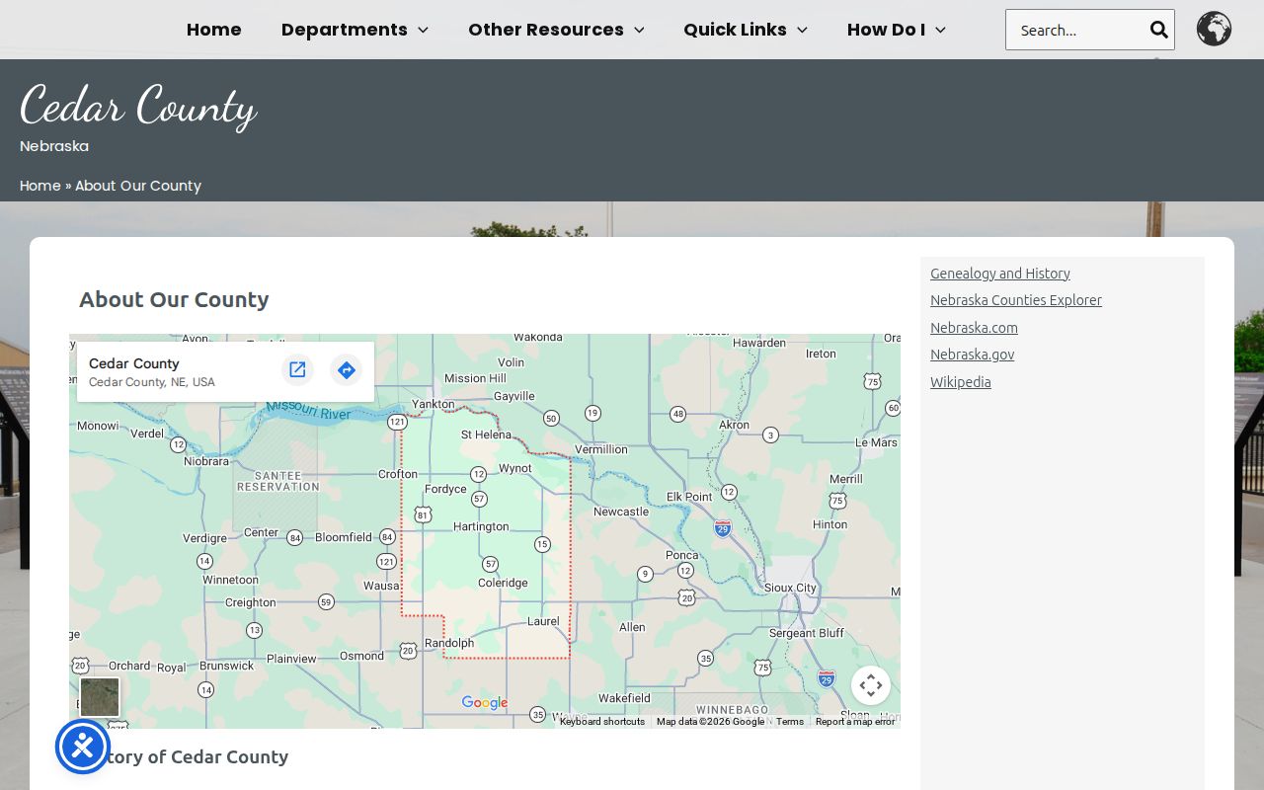Click the About Our County heading

(x=174, y=299)
